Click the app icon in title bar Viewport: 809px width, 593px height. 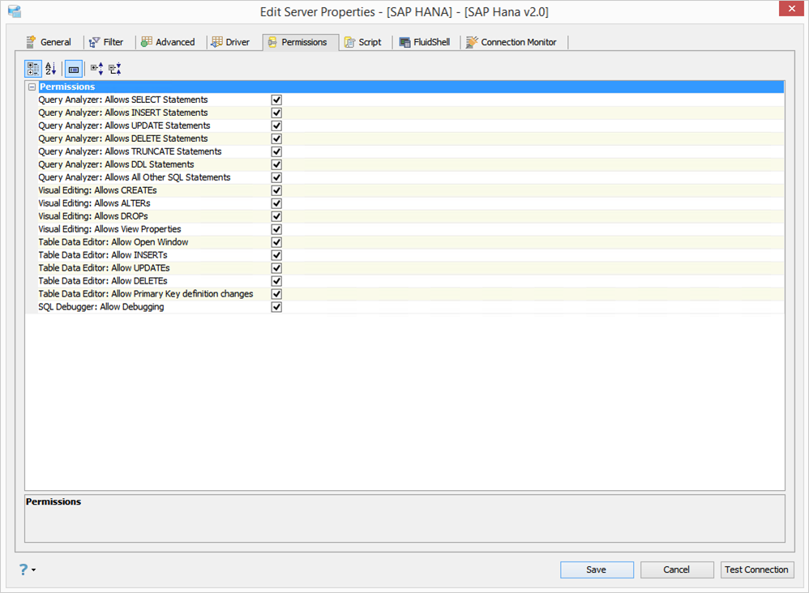[x=15, y=11]
